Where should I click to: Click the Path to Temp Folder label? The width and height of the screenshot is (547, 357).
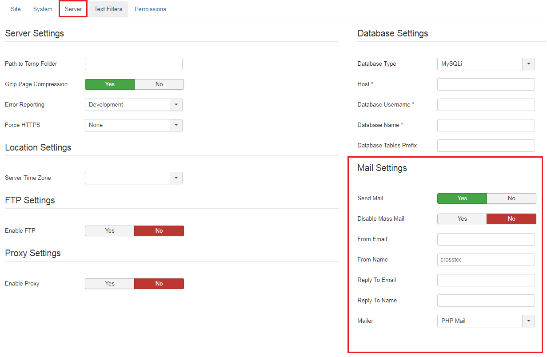(31, 64)
